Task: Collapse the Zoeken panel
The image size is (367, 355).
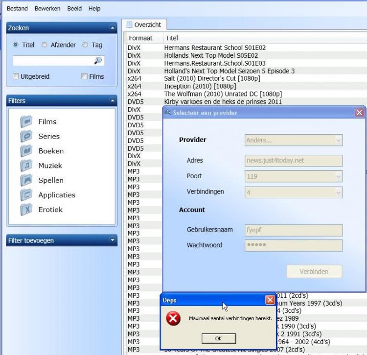Action: click(x=113, y=28)
